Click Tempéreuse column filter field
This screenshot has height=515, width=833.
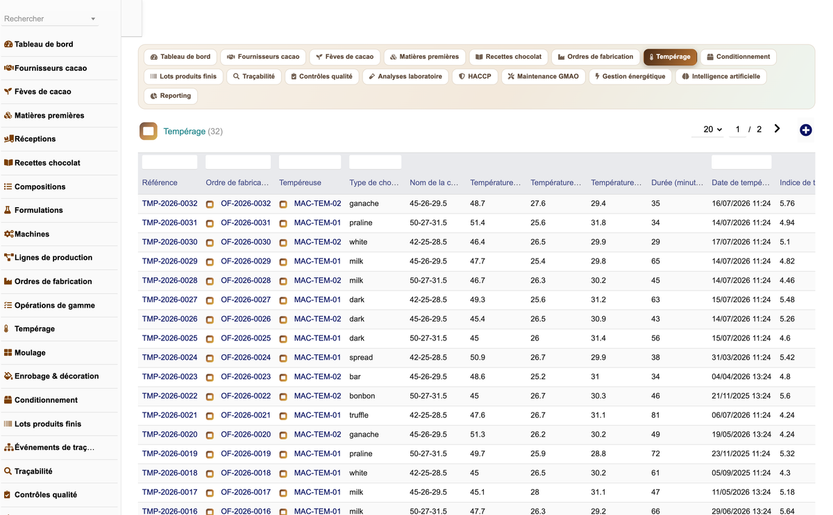click(310, 162)
